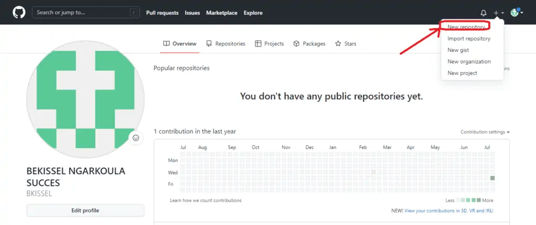Click the Search or jump to field
This screenshot has height=225, width=536.
[x=85, y=13]
